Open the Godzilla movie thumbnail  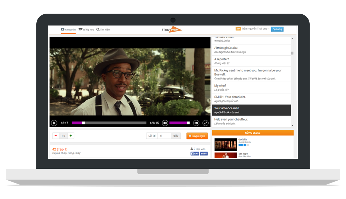click(226, 144)
